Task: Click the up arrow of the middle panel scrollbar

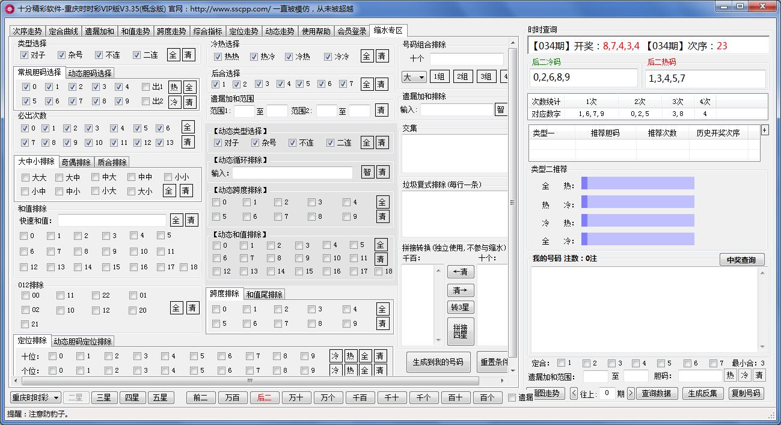Action: click(x=512, y=43)
